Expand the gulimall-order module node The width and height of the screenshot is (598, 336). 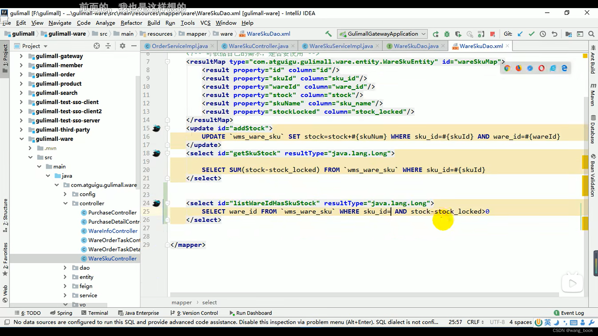(21, 74)
